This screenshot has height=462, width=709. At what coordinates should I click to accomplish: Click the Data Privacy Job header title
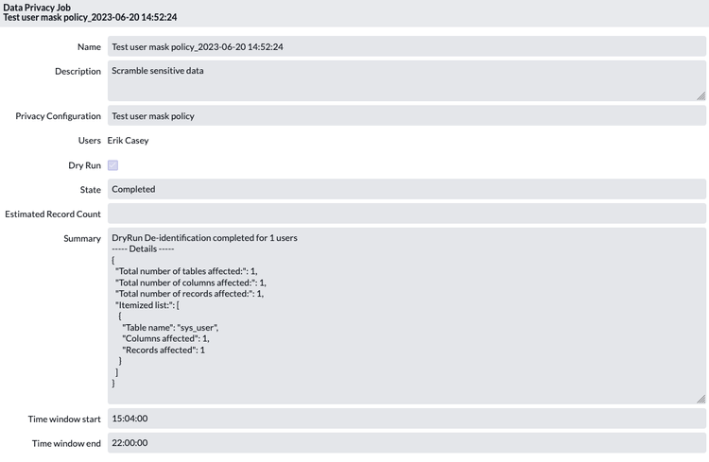pos(37,8)
